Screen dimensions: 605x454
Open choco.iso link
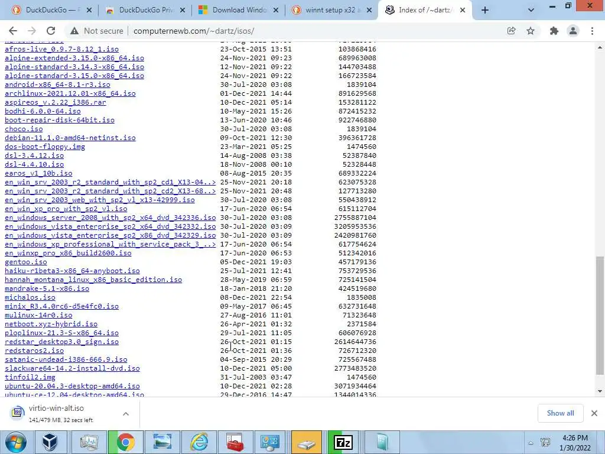click(x=24, y=129)
